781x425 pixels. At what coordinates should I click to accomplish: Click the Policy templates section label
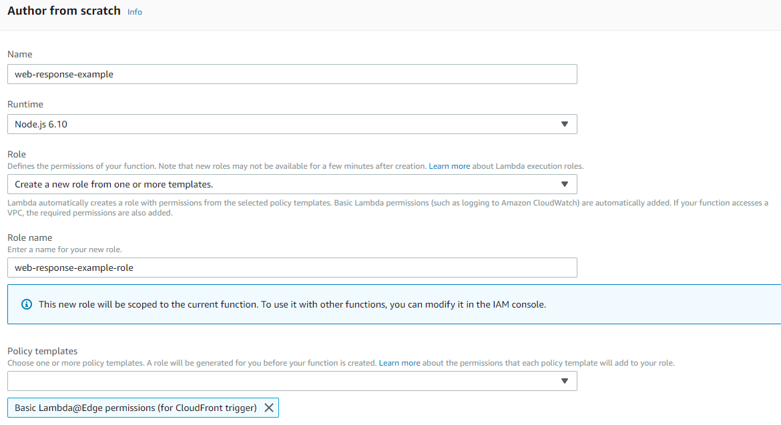tap(41, 350)
